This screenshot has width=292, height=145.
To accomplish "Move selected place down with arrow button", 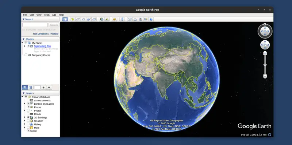I will [x=49, y=88].
